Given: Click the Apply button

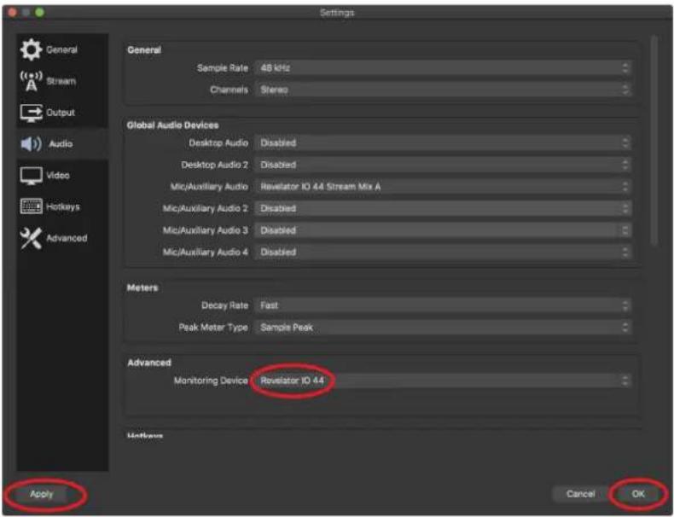Looking at the screenshot, I should [42, 494].
